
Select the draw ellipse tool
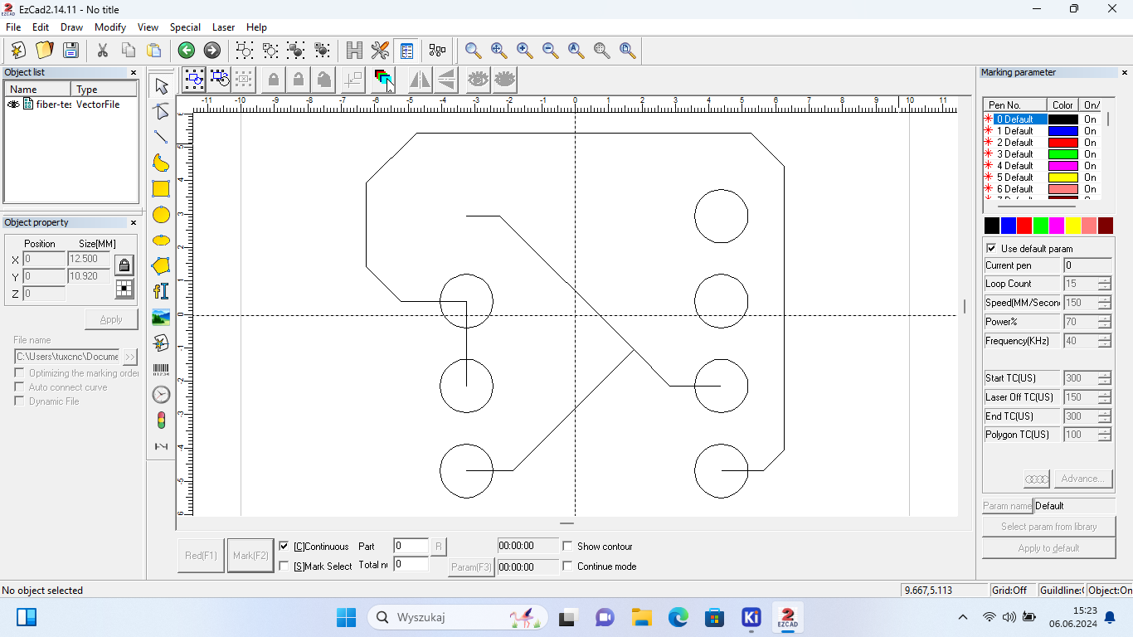pos(162,241)
